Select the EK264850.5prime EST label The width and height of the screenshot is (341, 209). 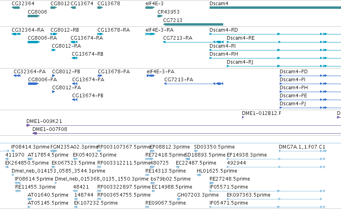(x=27, y=163)
